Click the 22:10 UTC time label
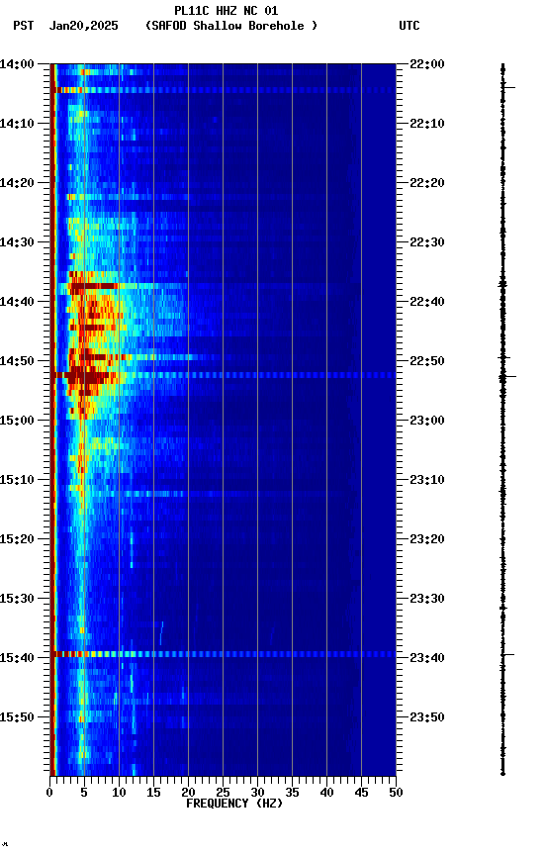546x855 pixels. point(427,124)
